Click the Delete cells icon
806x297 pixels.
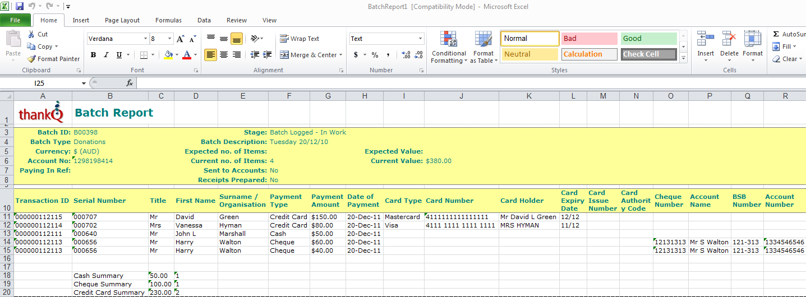coord(729,39)
